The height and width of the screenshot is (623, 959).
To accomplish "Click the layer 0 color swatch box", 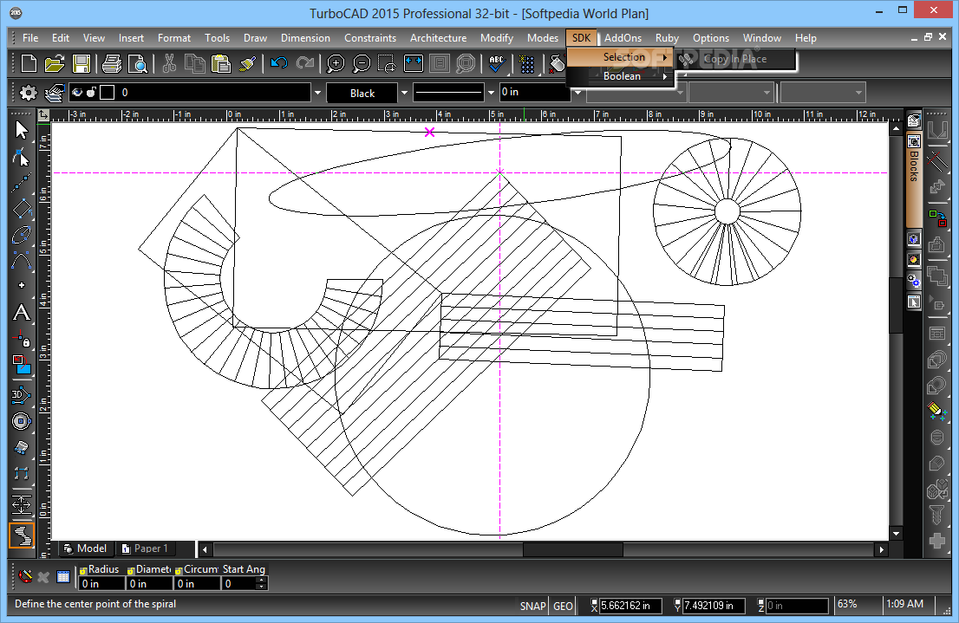I will tap(107, 93).
